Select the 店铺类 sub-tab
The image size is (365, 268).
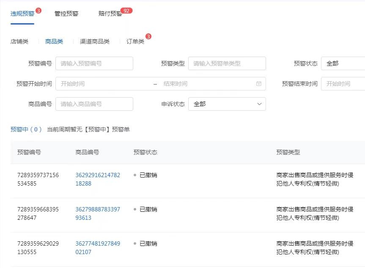(x=19, y=42)
